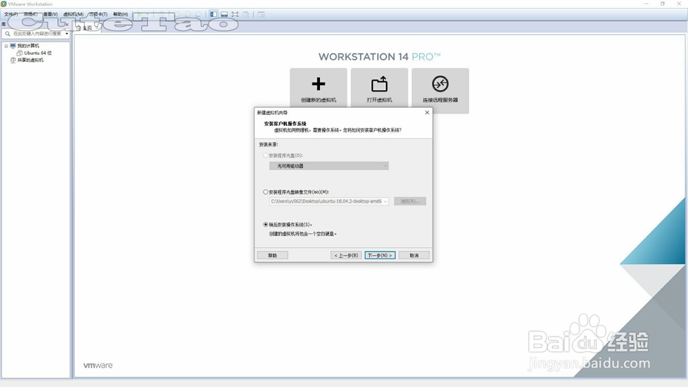Select the Installer disc (安装程序光盘) radio option

click(x=266, y=155)
